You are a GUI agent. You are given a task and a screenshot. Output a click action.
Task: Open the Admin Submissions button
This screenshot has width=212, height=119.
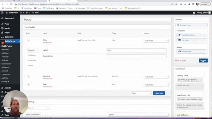click(x=191, y=52)
